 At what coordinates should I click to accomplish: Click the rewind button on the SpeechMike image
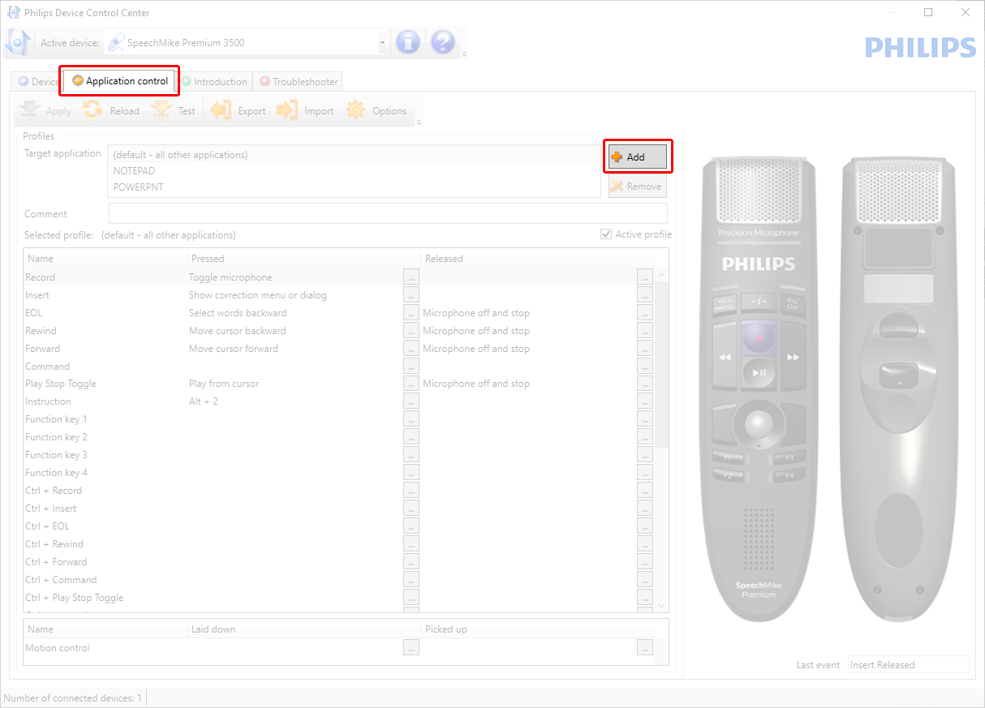tap(725, 356)
